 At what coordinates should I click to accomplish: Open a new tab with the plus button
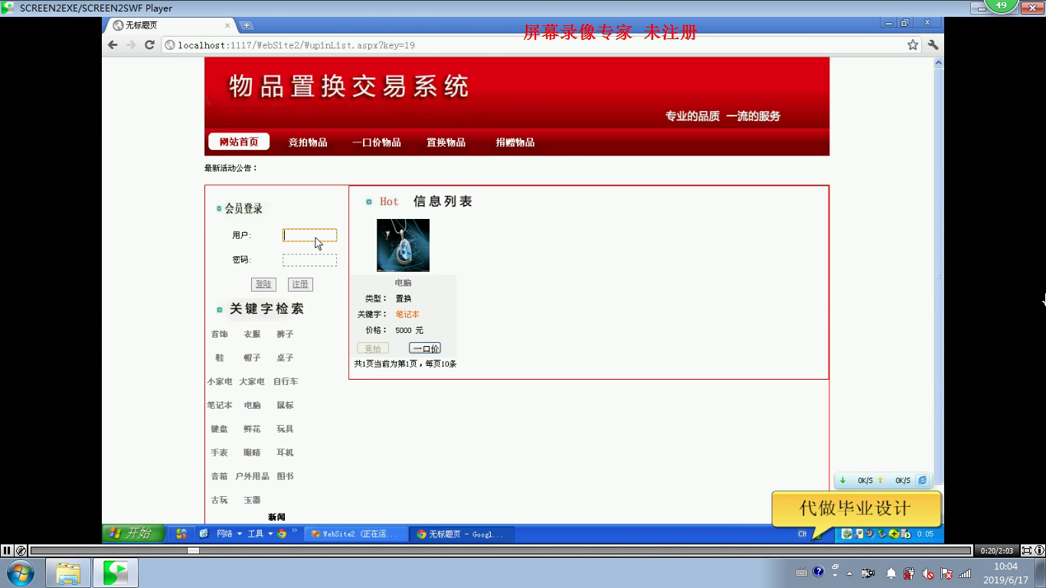tap(247, 25)
